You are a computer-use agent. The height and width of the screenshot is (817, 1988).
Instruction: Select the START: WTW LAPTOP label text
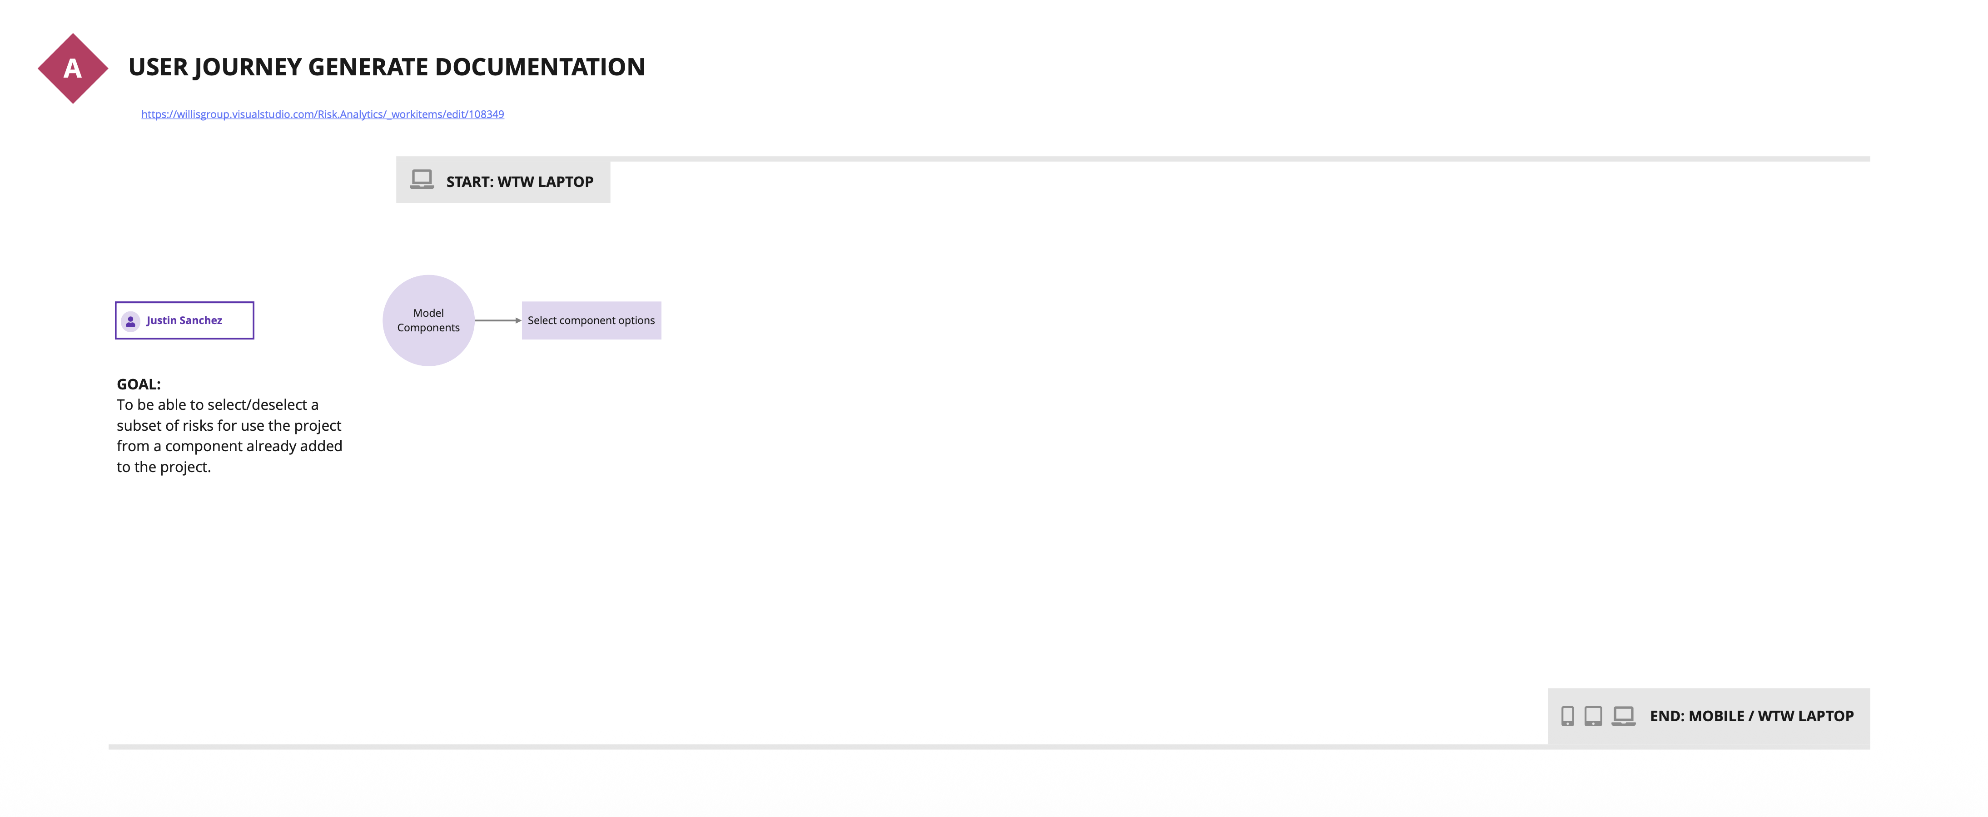[x=519, y=182]
